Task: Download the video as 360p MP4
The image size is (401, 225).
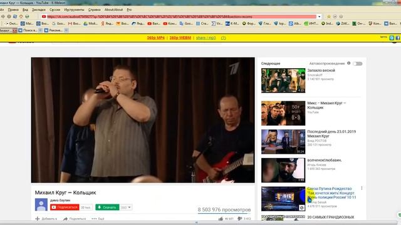Action: point(156,37)
